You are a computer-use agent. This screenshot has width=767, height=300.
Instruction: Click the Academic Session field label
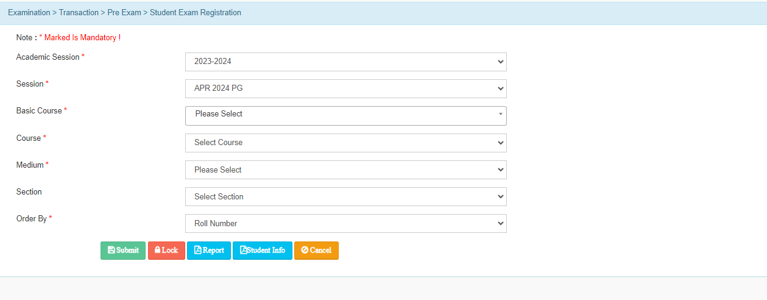click(48, 57)
